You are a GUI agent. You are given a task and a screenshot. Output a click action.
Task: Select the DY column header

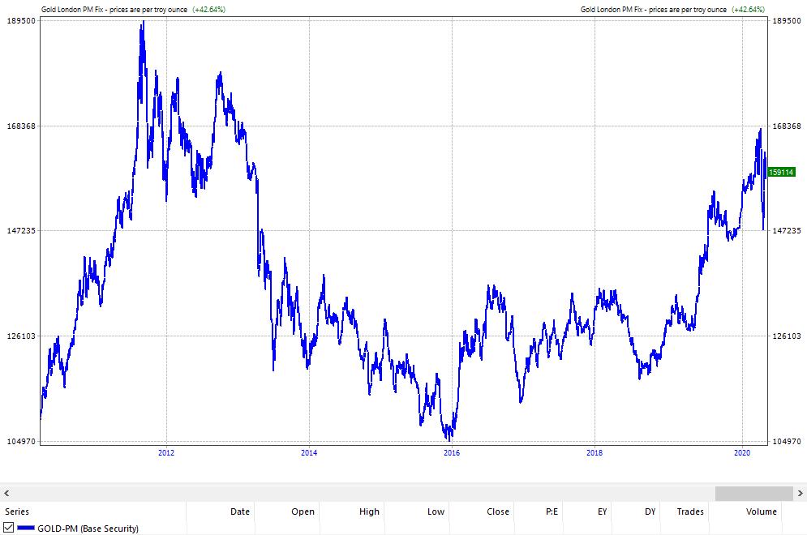pyautogui.click(x=650, y=511)
